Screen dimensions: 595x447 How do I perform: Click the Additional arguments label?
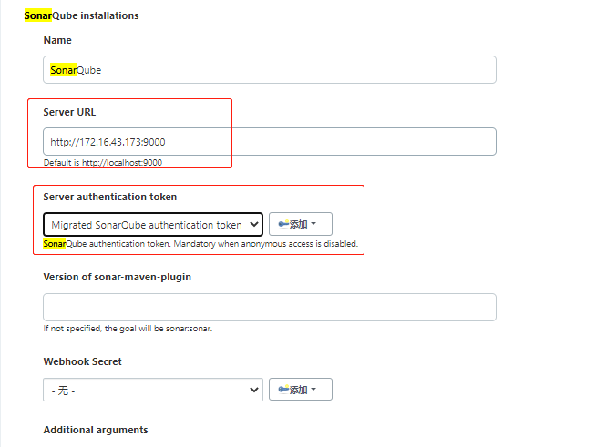[96, 430]
